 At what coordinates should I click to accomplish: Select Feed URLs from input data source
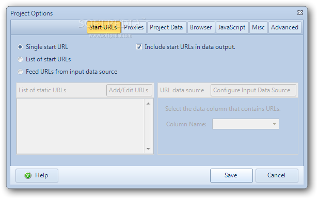pos(20,72)
